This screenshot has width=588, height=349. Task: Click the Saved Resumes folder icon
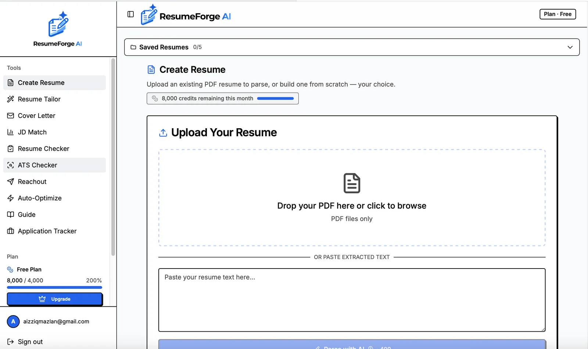(133, 47)
